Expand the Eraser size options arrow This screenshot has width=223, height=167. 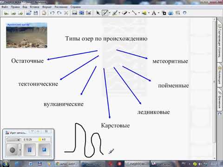tap(129, 13)
